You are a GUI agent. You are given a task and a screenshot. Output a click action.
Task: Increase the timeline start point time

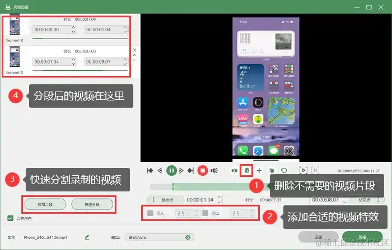click(x=220, y=198)
